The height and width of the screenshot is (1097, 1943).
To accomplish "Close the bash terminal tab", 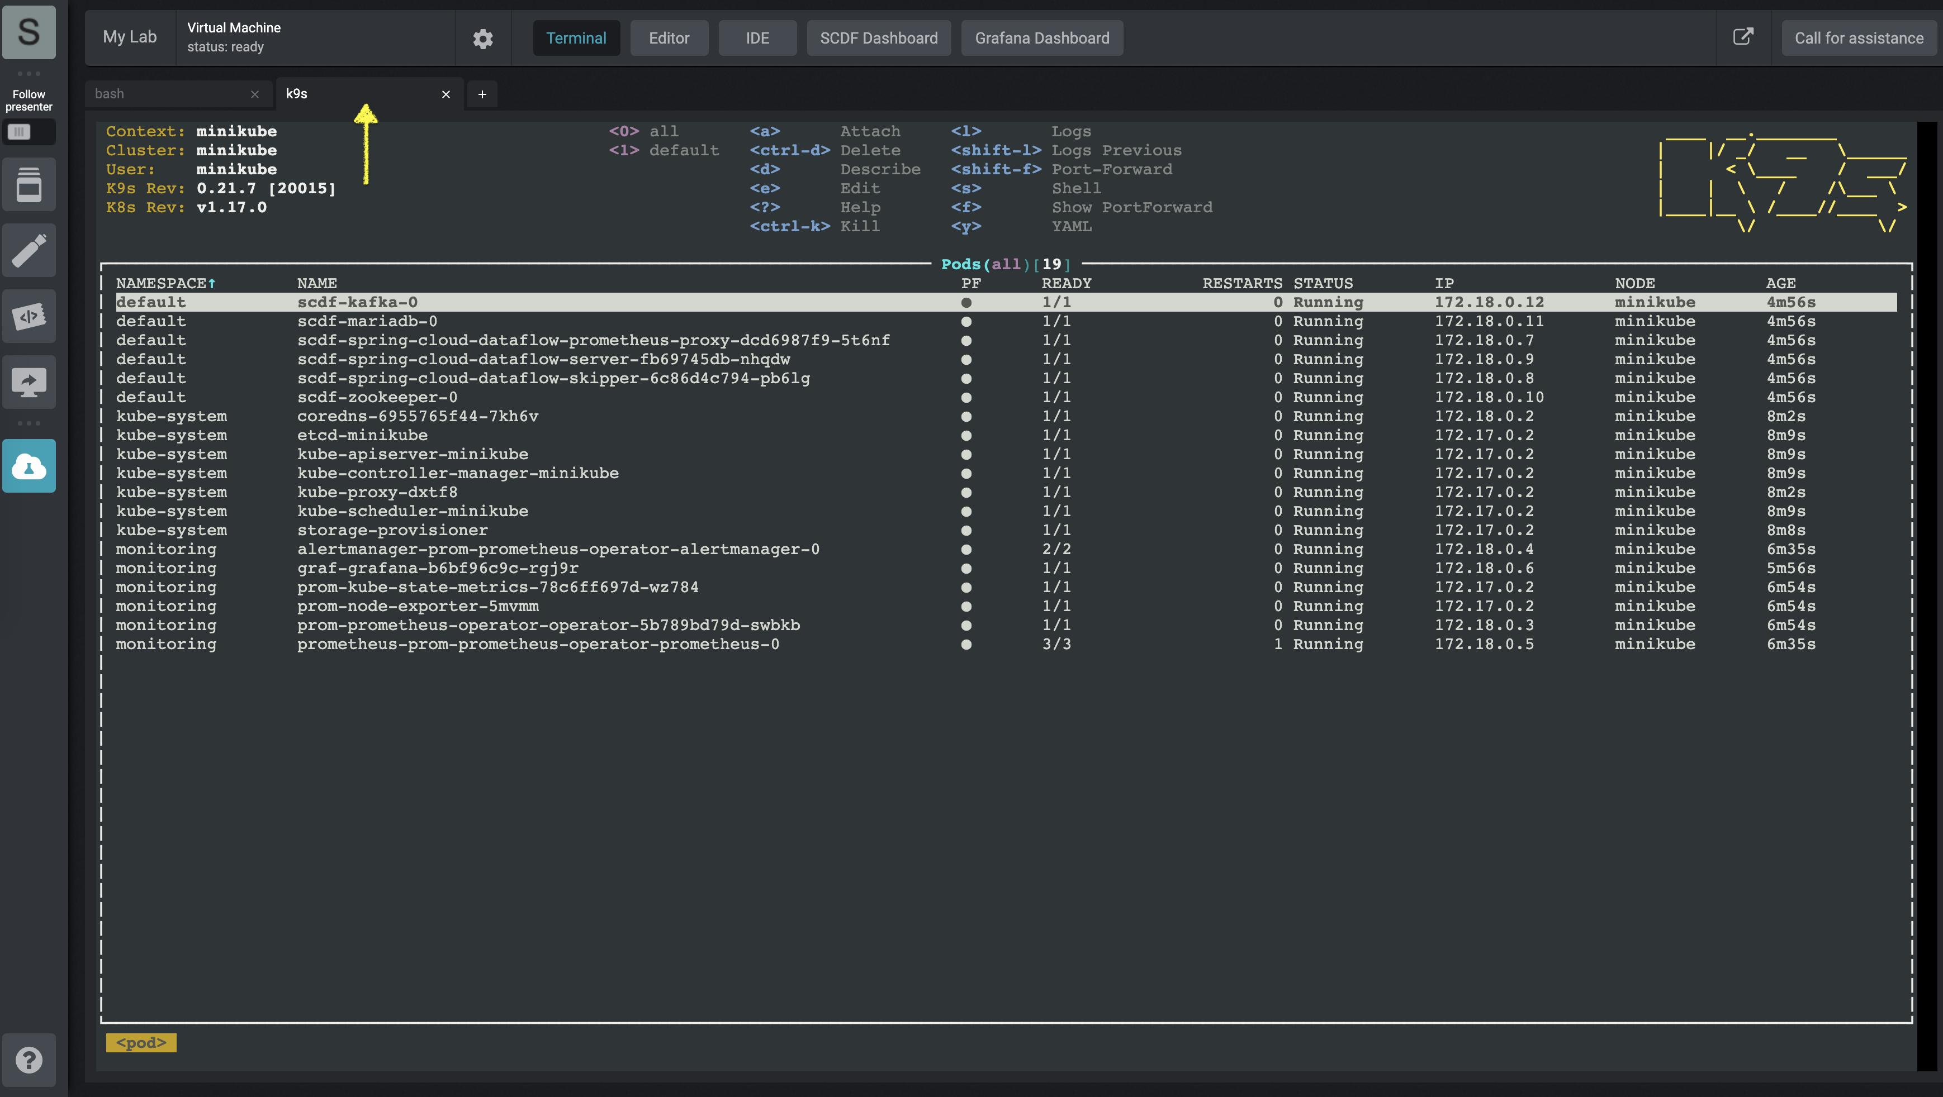I will coord(255,94).
